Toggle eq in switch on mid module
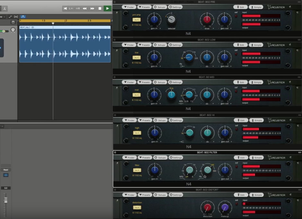 coord(137,95)
